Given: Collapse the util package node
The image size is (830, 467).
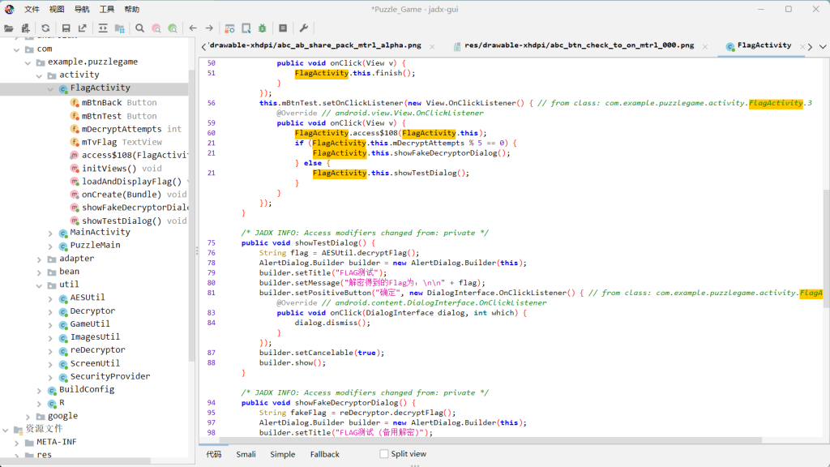Looking at the screenshot, I should [x=39, y=285].
